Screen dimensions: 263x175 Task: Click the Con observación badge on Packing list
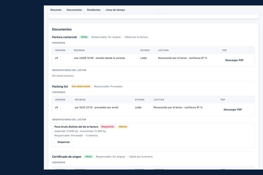point(81,86)
